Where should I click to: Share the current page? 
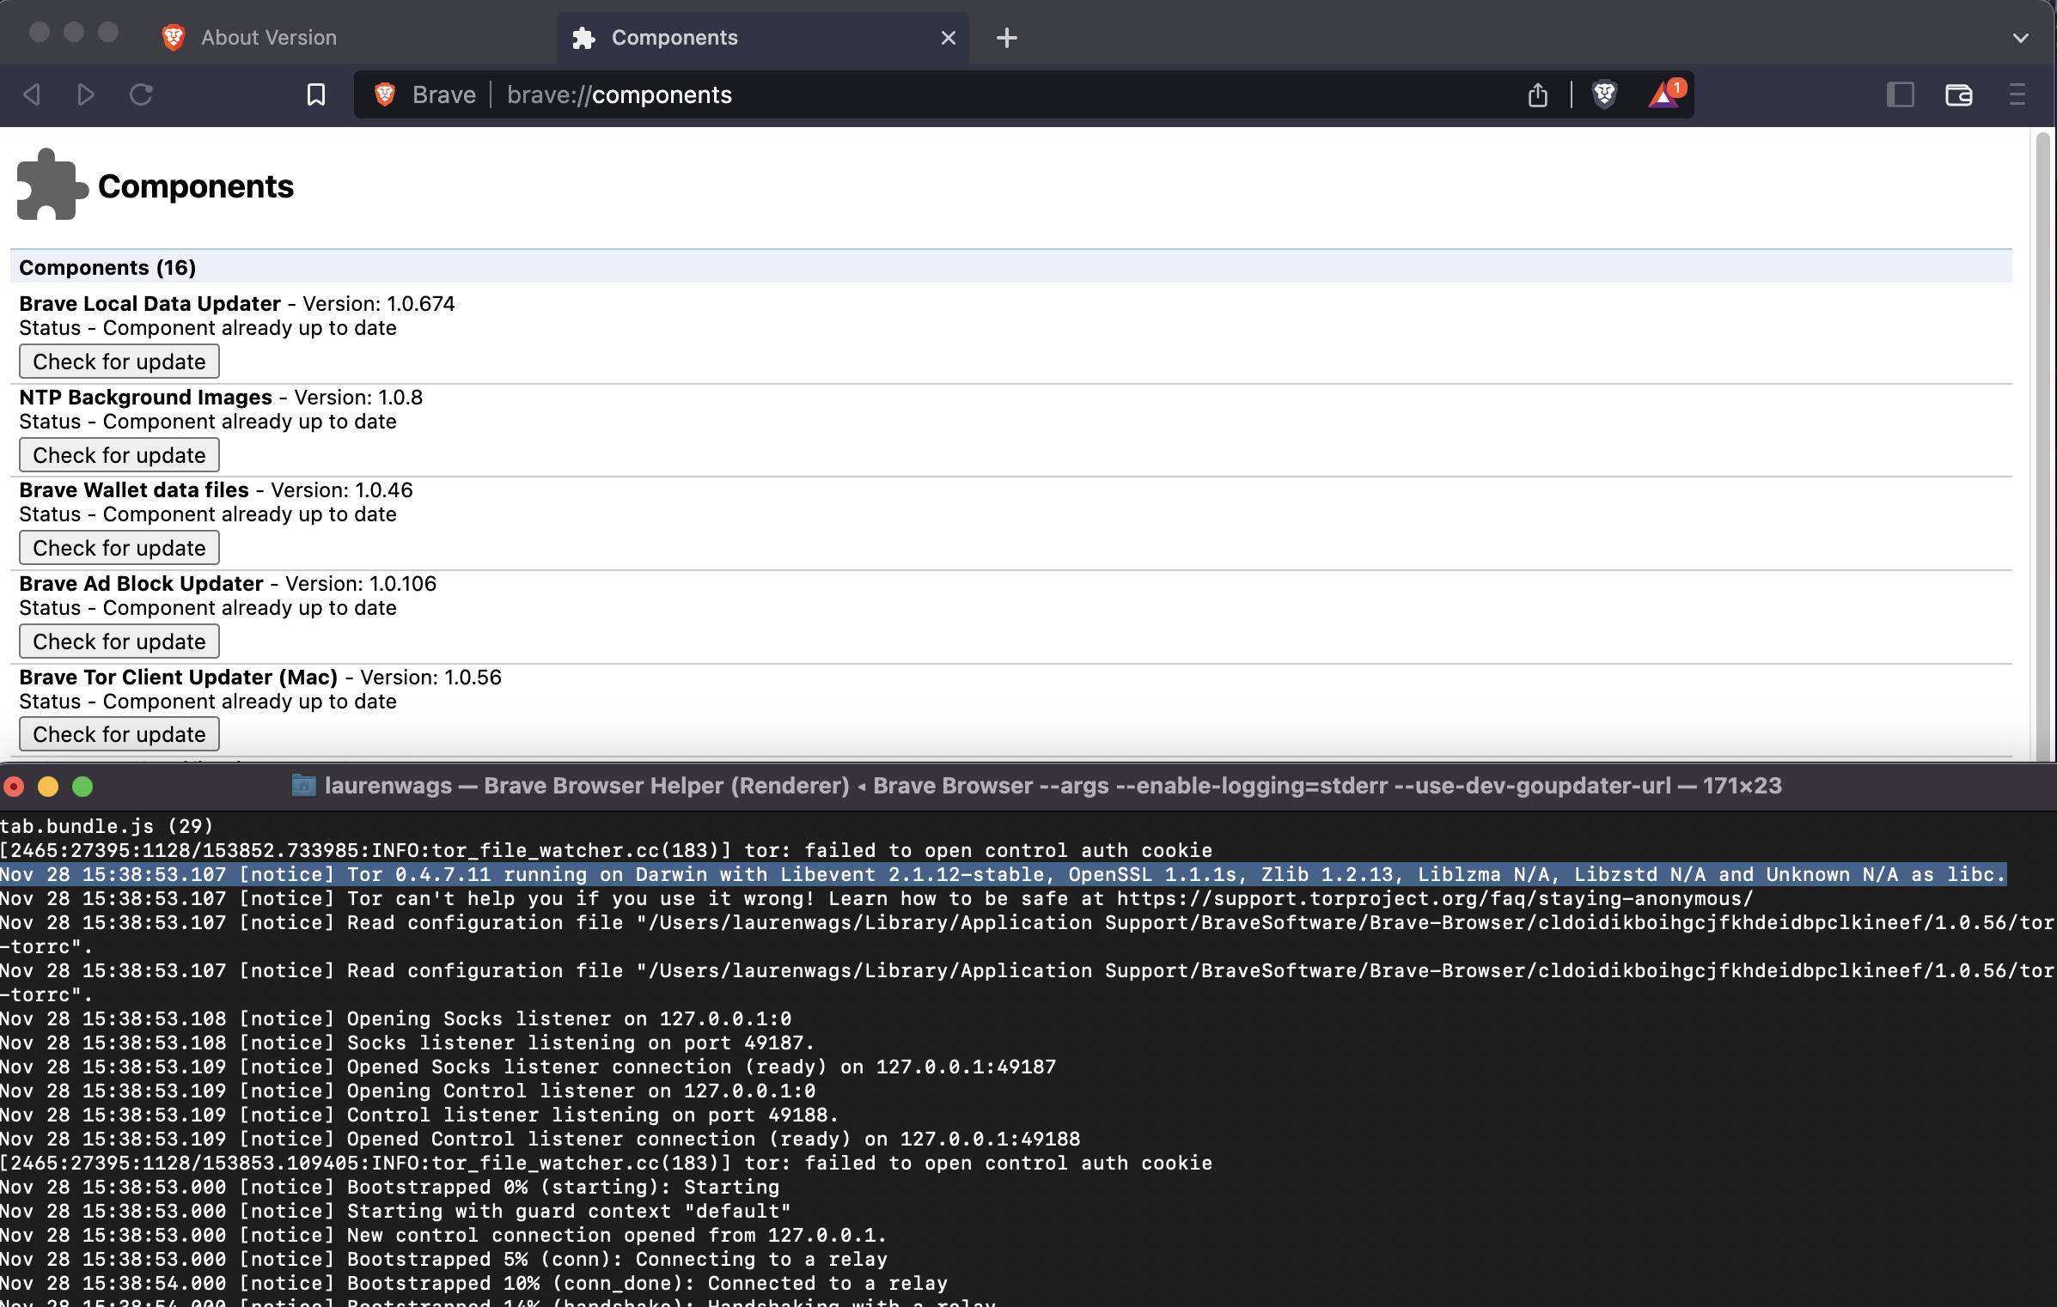tap(1538, 94)
